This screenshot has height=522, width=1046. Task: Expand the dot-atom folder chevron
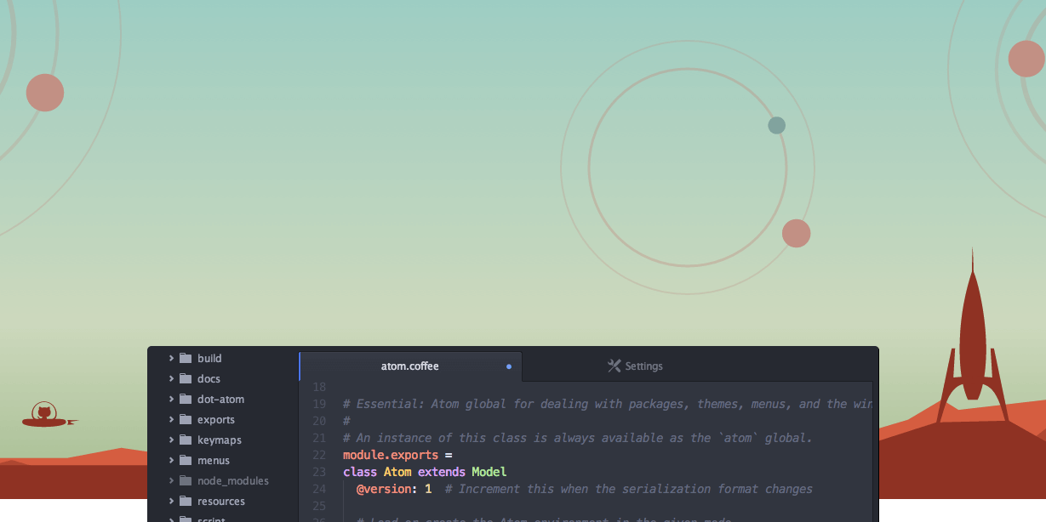click(171, 399)
